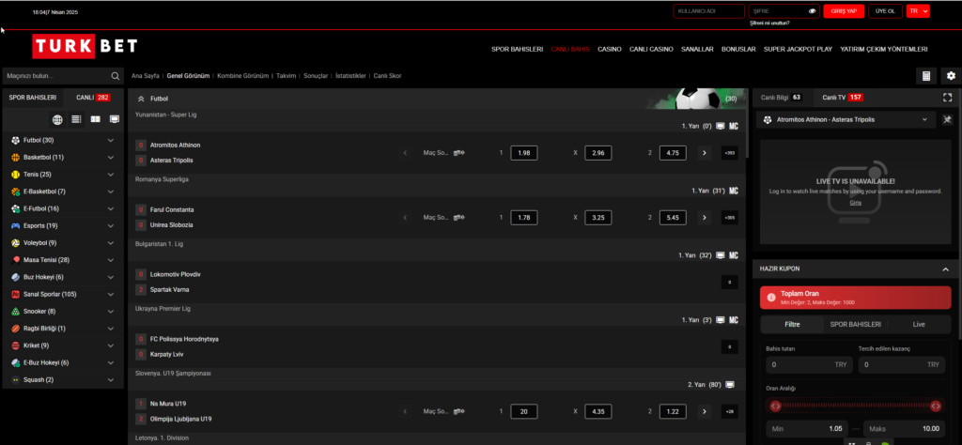Click the stats icon in Farul Constanta row
Viewport: 962px width, 445px height.
tap(458, 218)
